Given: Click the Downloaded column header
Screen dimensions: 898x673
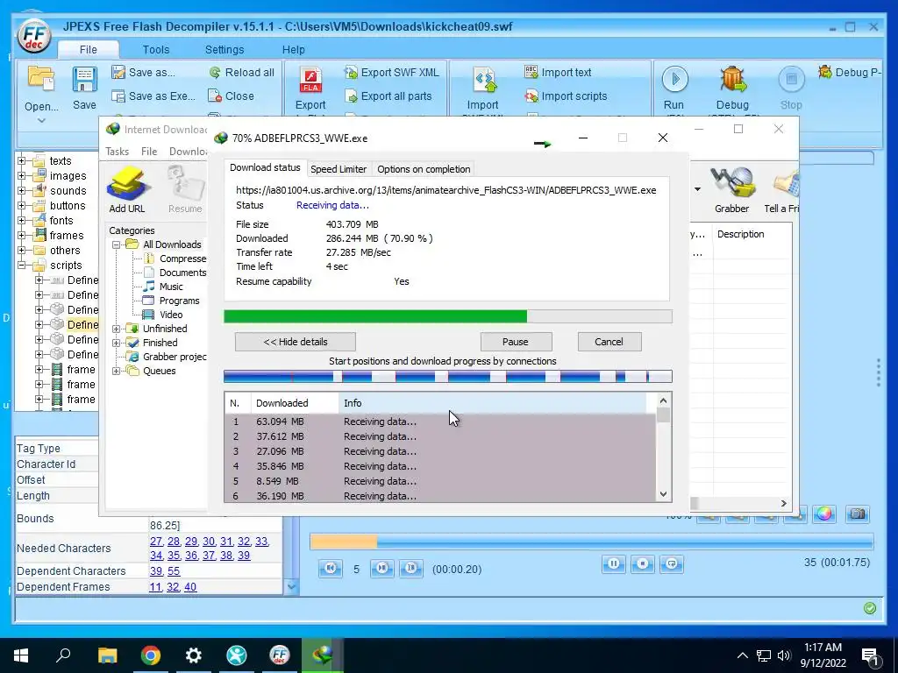Looking at the screenshot, I should 295,403.
